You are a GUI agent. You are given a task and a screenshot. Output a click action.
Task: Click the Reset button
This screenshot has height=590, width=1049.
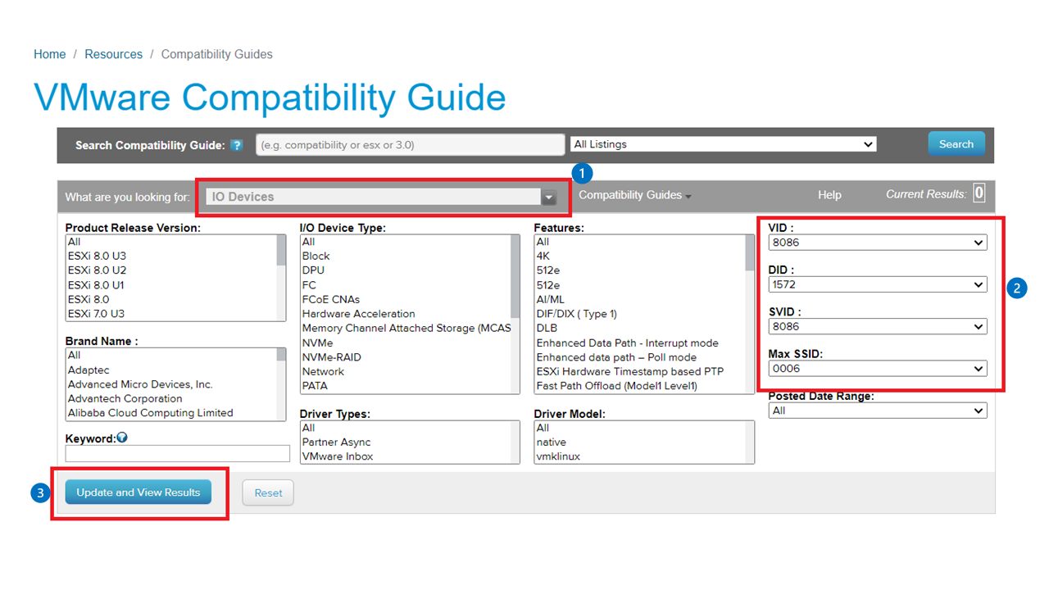tap(267, 492)
